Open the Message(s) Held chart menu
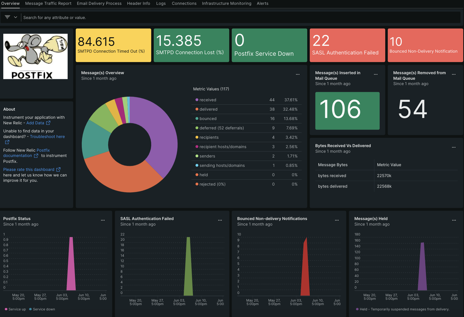 pyautogui.click(x=454, y=220)
